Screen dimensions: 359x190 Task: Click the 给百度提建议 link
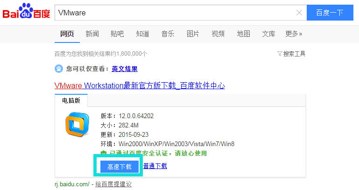coord(113,184)
